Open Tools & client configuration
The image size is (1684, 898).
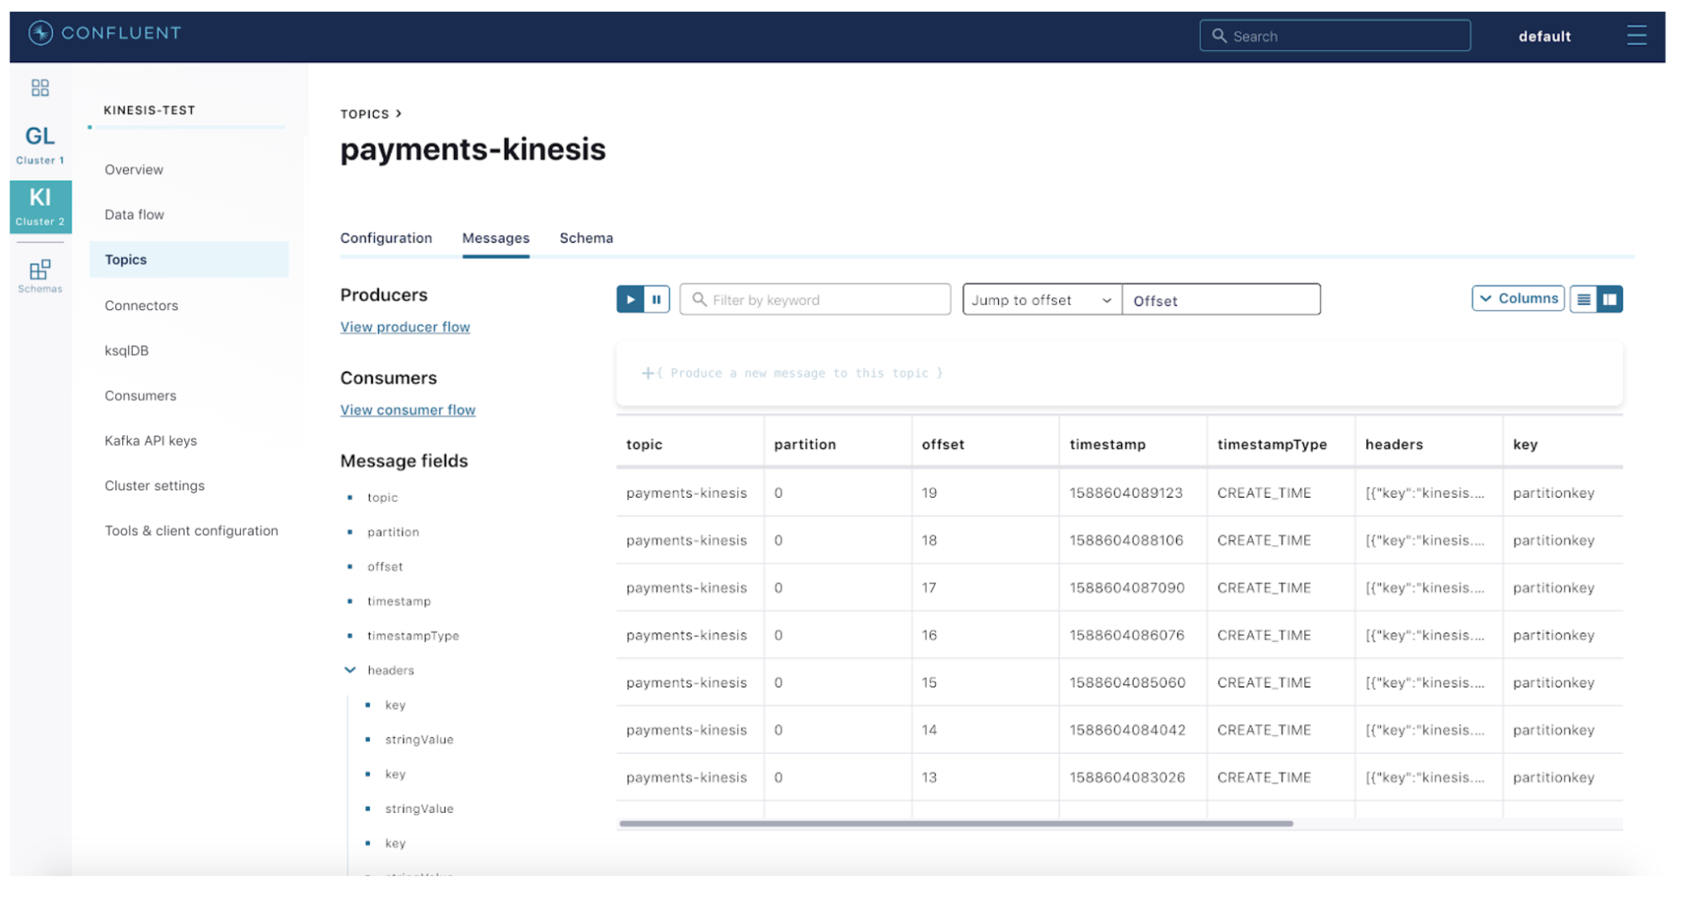(x=191, y=531)
